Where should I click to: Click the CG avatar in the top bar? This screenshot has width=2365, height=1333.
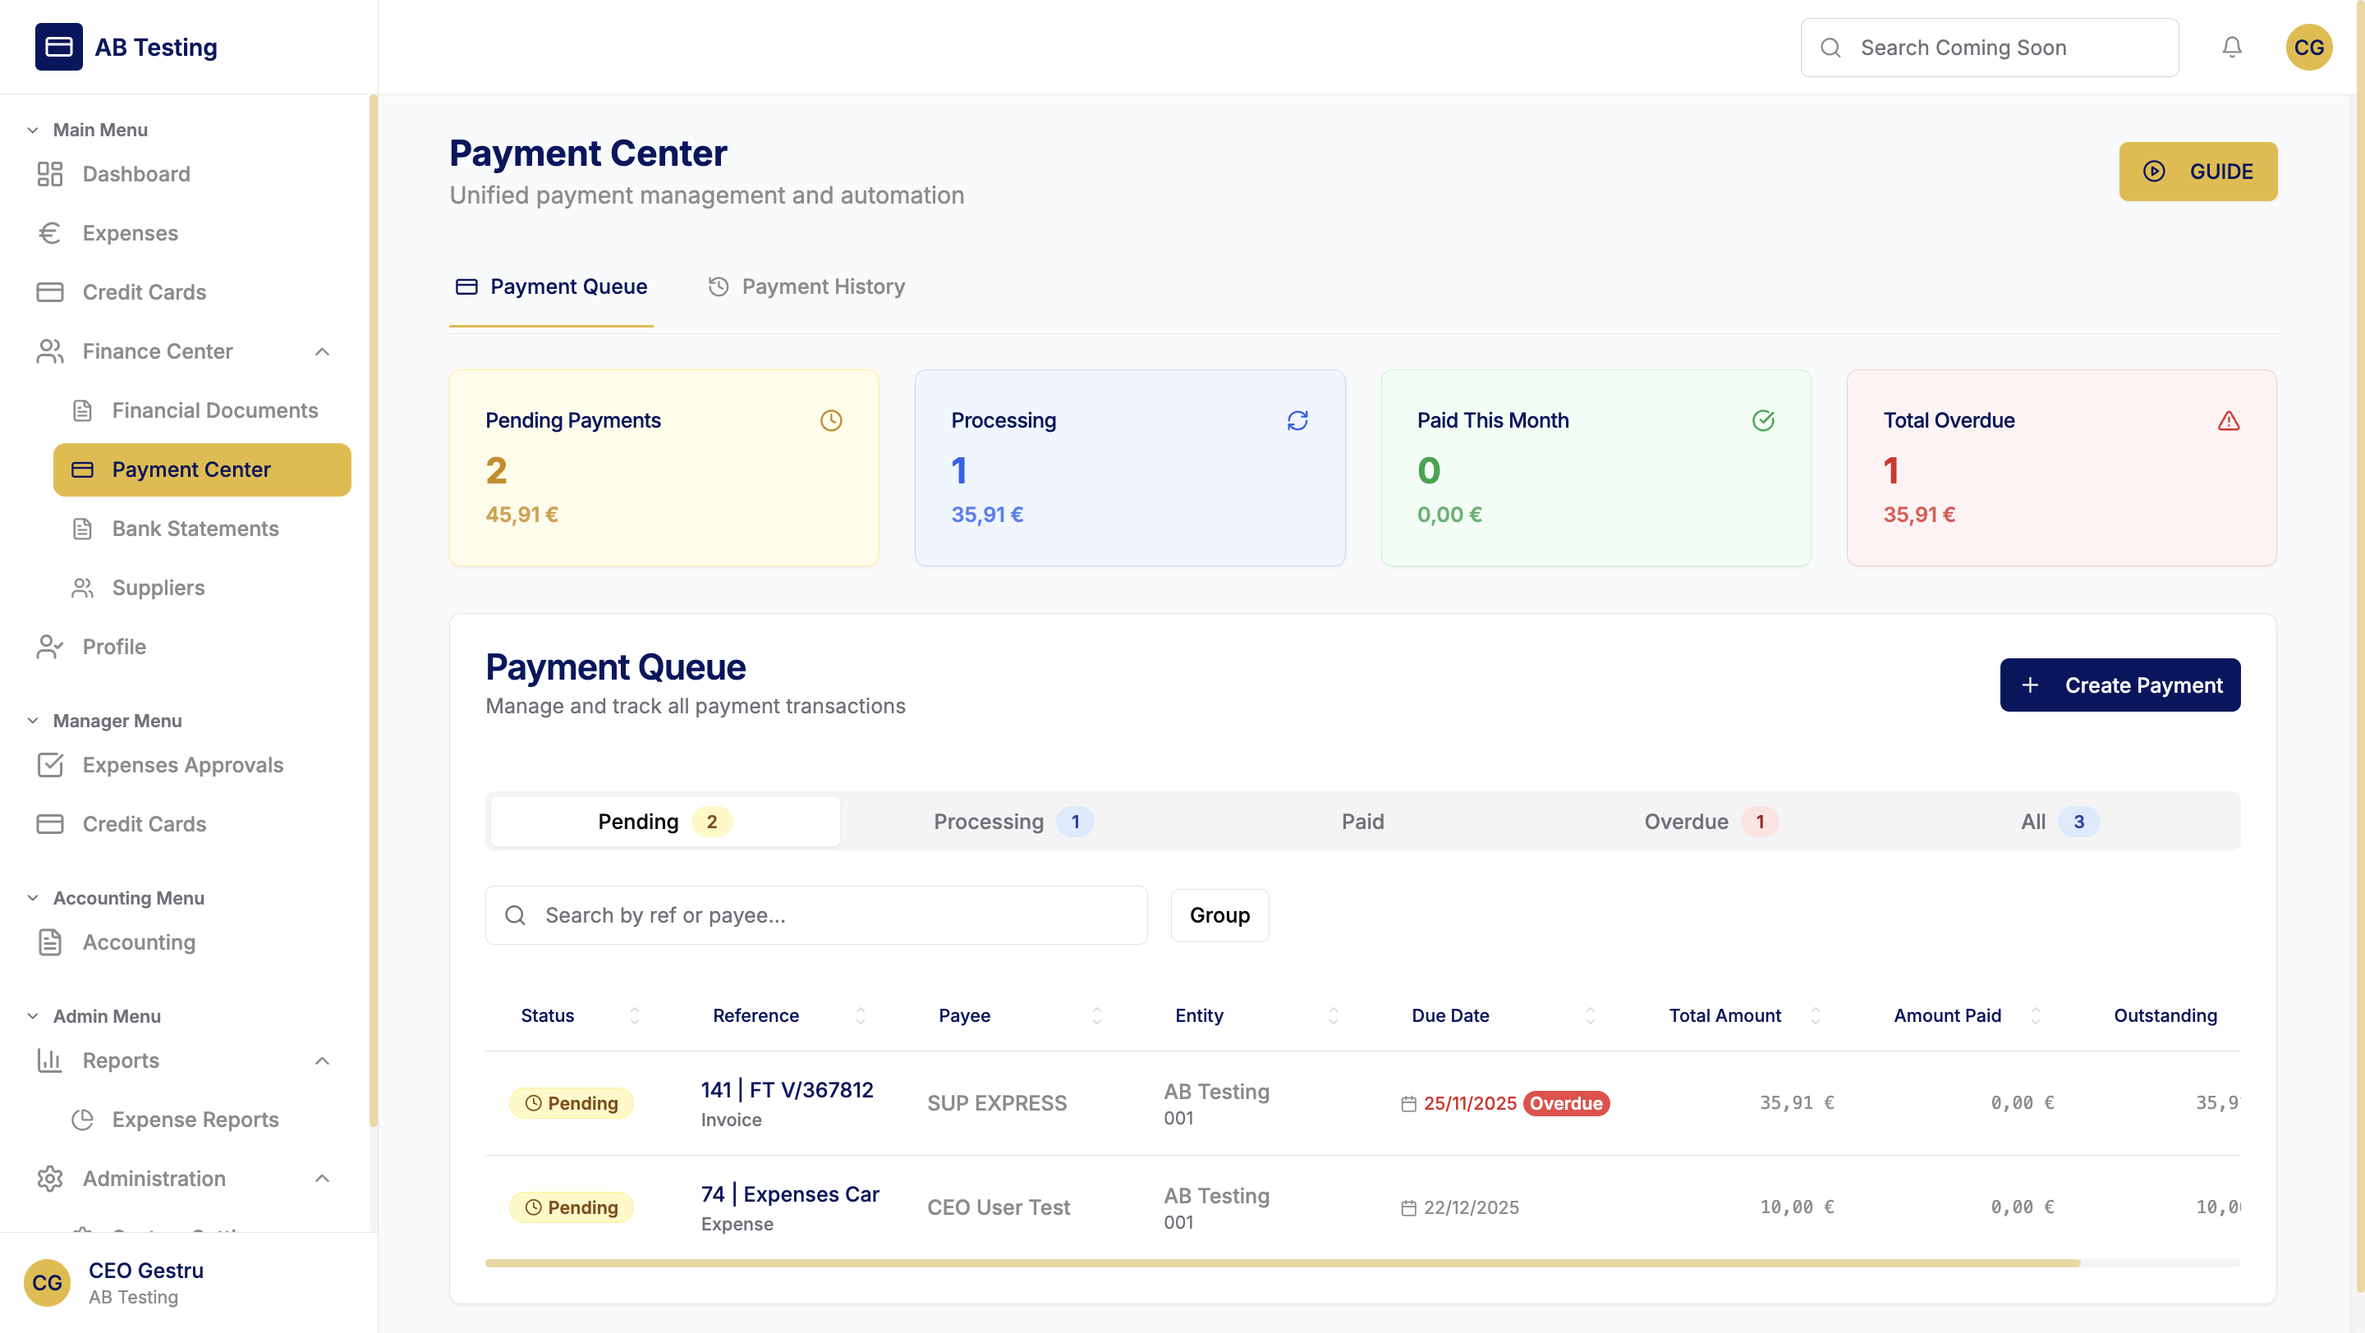click(2309, 47)
